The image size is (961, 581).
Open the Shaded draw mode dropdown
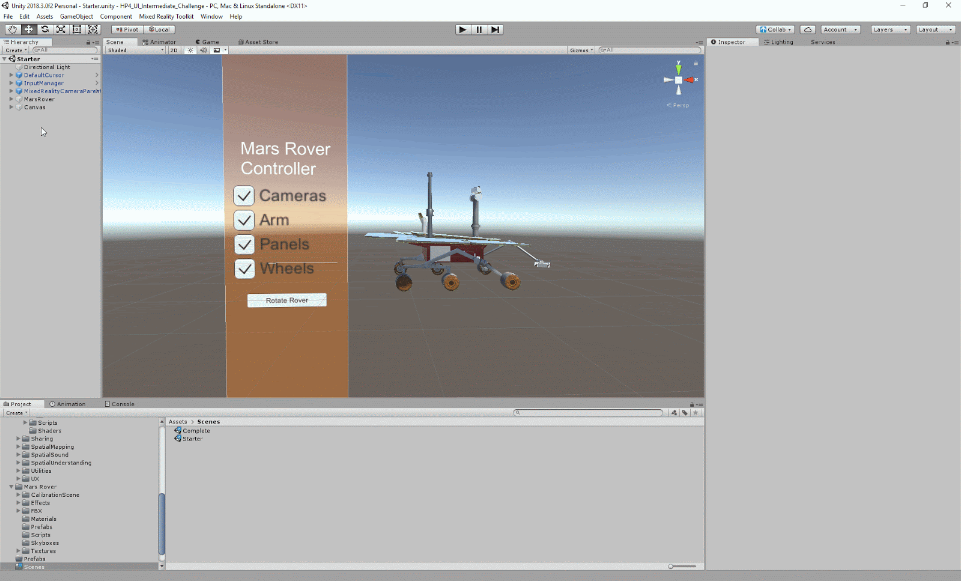click(135, 50)
